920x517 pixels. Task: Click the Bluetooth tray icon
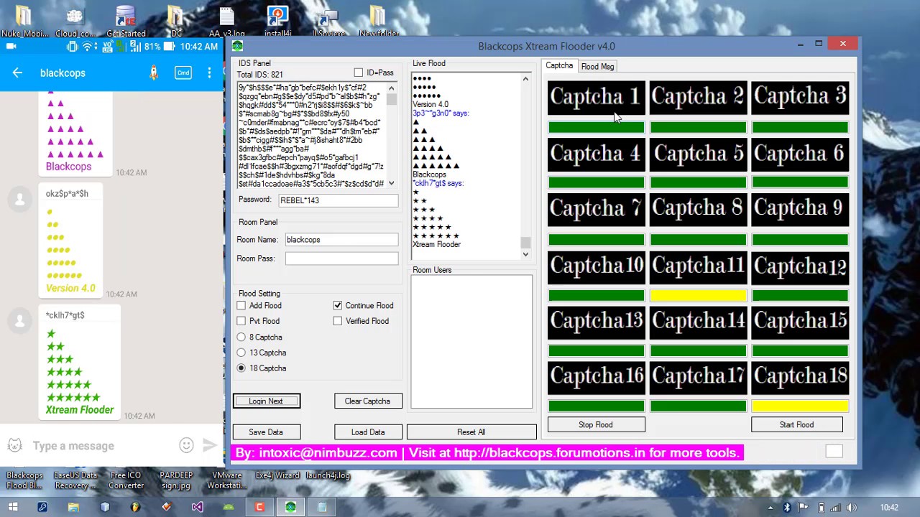787,508
